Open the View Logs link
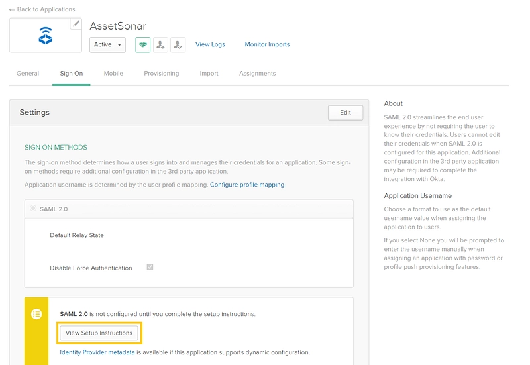The height and width of the screenshot is (365, 530). click(210, 44)
